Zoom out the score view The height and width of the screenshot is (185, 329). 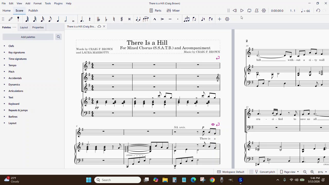coord(305,172)
